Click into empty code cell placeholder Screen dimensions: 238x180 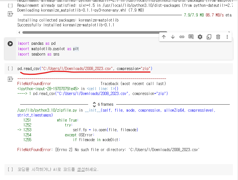pyautogui.click(x=58, y=169)
